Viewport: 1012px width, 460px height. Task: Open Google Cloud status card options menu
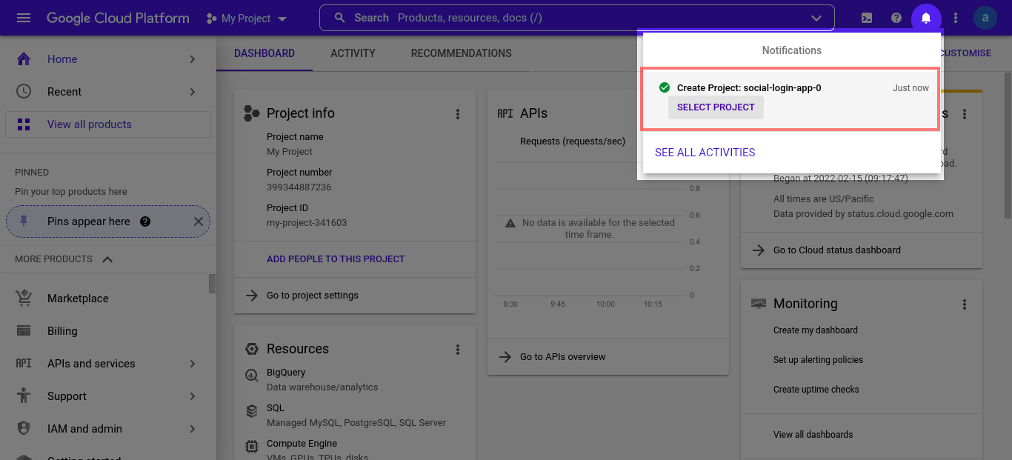[965, 114]
